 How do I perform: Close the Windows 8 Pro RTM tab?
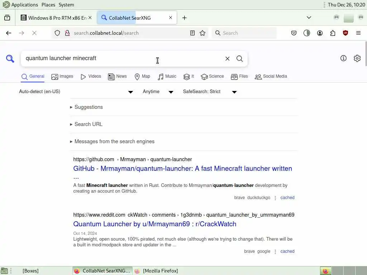(x=90, y=18)
